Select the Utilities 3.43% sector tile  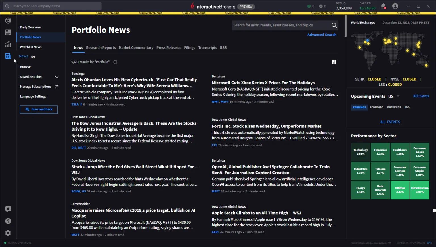click(400, 190)
